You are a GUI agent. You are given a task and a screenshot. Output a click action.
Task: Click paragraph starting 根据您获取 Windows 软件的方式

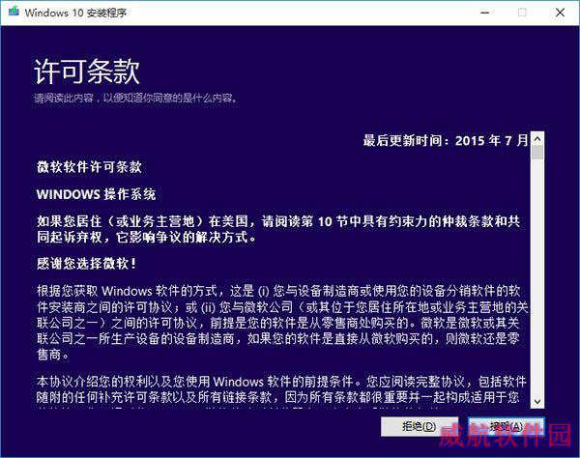click(x=282, y=323)
